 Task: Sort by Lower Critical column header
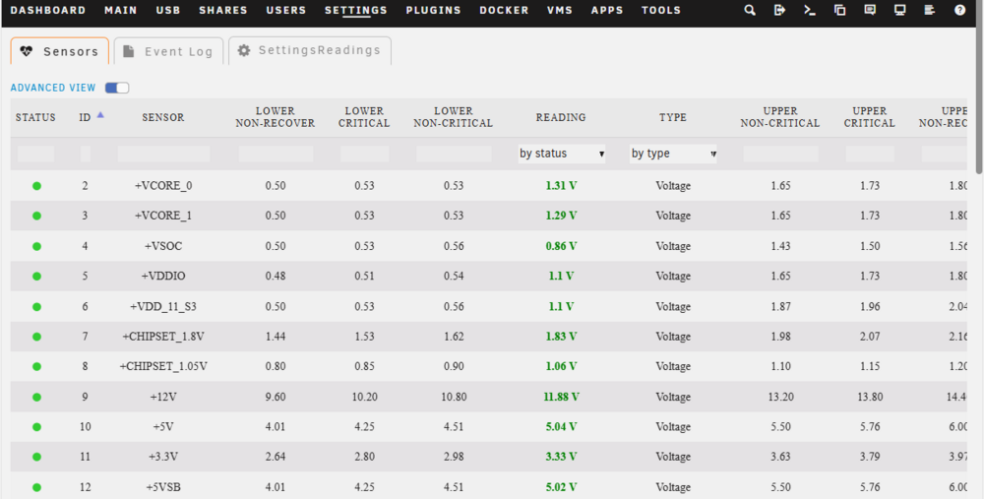point(364,117)
